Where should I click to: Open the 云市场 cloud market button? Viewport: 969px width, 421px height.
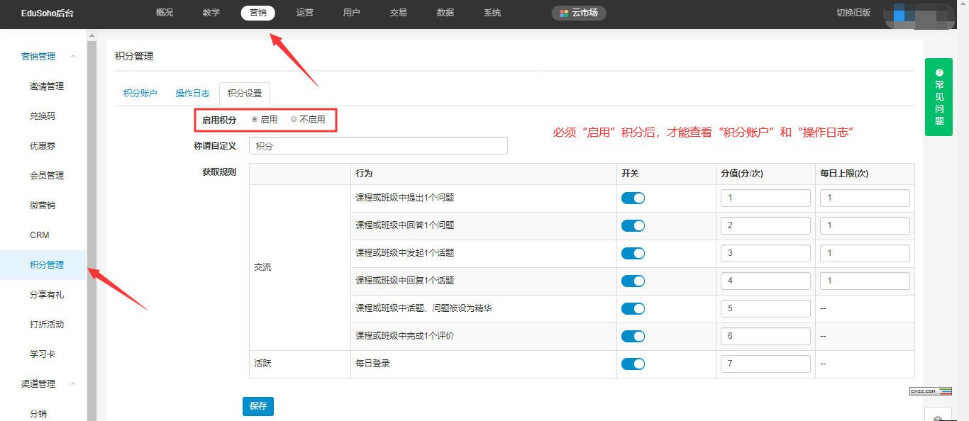click(x=579, y=13)
